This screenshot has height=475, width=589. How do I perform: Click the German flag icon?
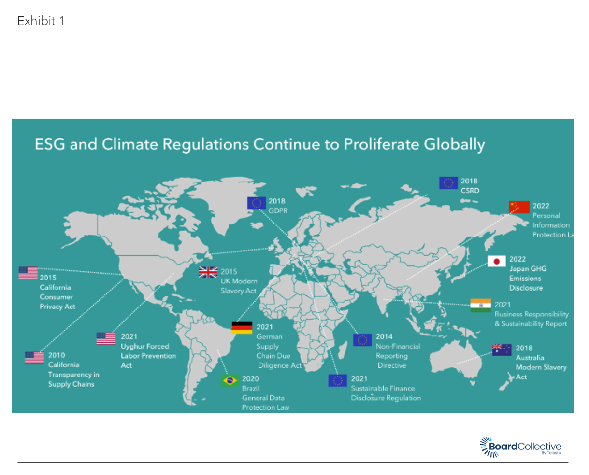coord(242,328)
